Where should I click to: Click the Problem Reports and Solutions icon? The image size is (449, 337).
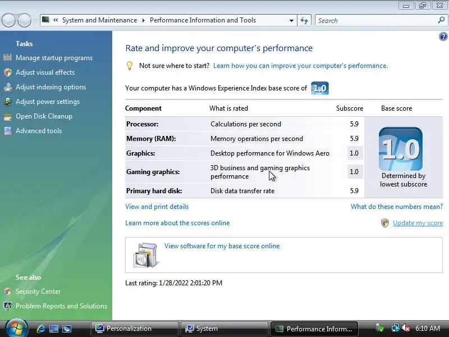pyautogui.click(x=8, y=306)
